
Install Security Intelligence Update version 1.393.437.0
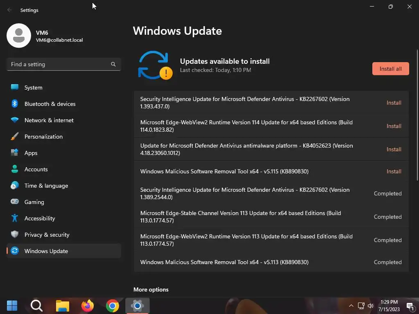click(x=394, y=103)
